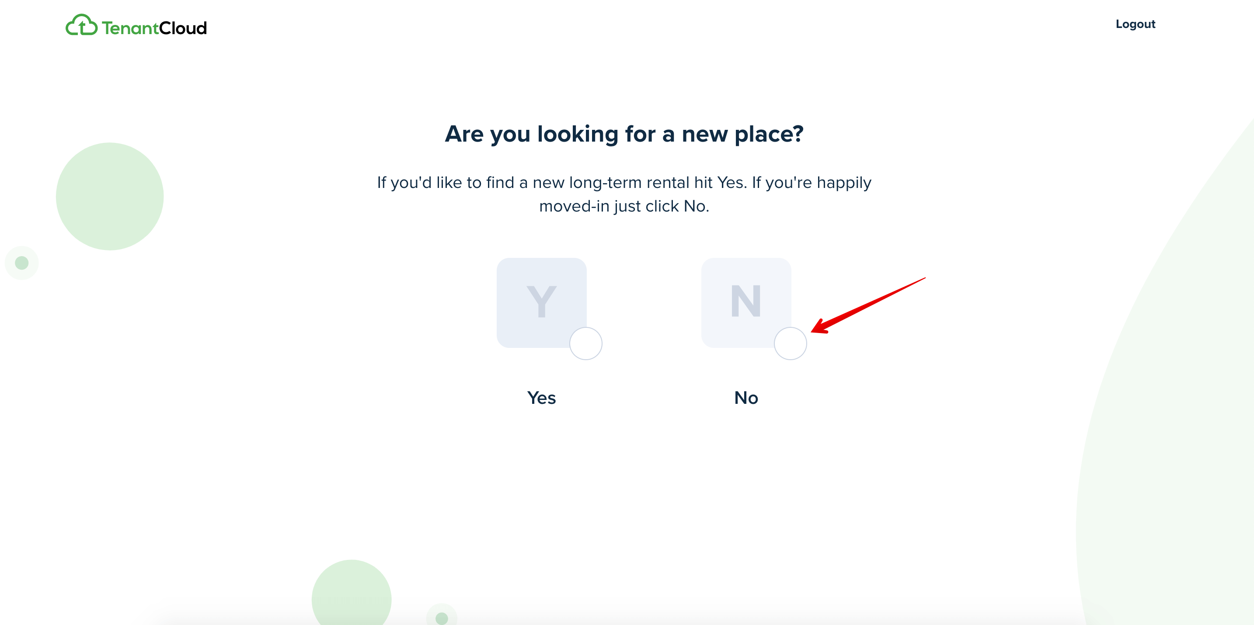
Task: Tick the round radio circle on Yes tile
Action: [585, 344]
